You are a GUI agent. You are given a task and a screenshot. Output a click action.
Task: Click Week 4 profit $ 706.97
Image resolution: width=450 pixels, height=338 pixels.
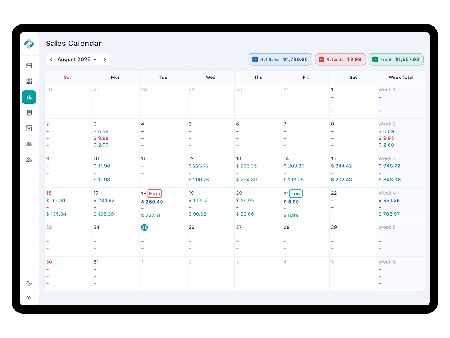coord(389,214)
